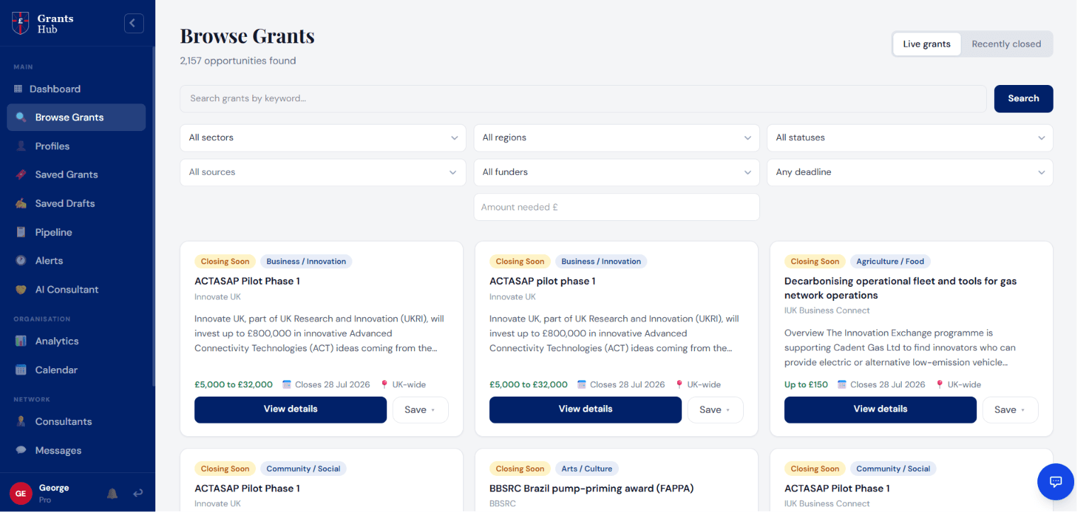Image resolution: width=1077 pixels, height=512 pixels.
Task: Click the logout arrow icon
Action: point(138,493)
